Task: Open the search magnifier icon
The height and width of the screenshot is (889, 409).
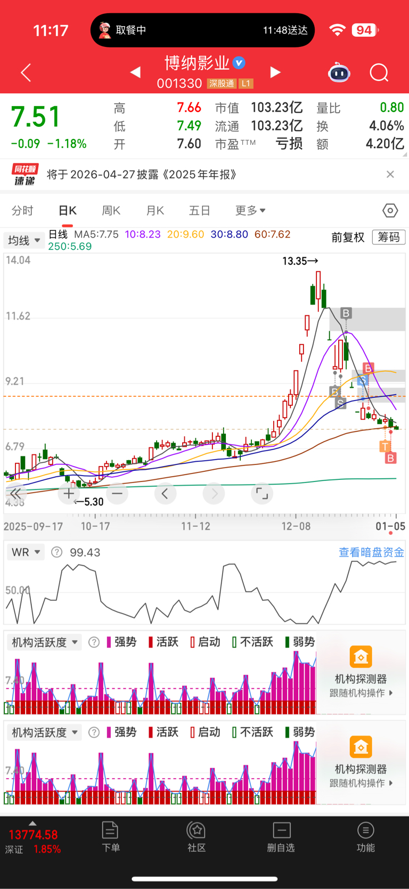Action: point(379,72)
